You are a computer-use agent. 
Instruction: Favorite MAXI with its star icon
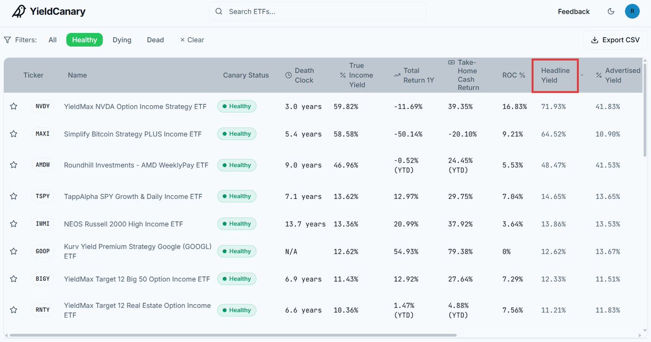(14, 134)
